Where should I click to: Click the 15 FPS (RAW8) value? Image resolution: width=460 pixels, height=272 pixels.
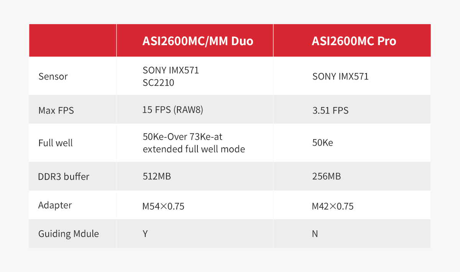(172, 110)
